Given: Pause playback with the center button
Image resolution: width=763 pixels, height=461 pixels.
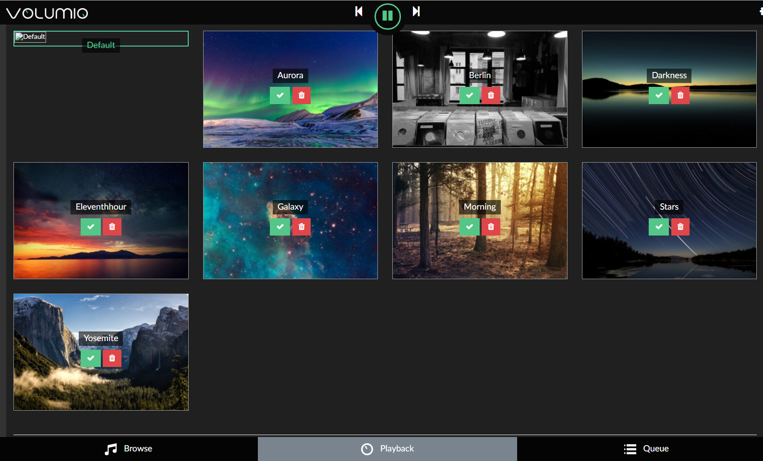Looking at the screenshot, I should coord(388,16).
